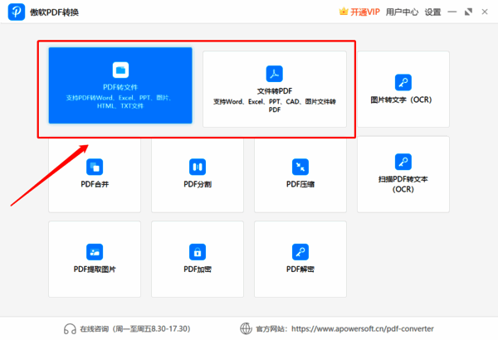Maximize the PDF converter window
The width and height of the screenshot is (498, 340).
click(x=468, y=12)
